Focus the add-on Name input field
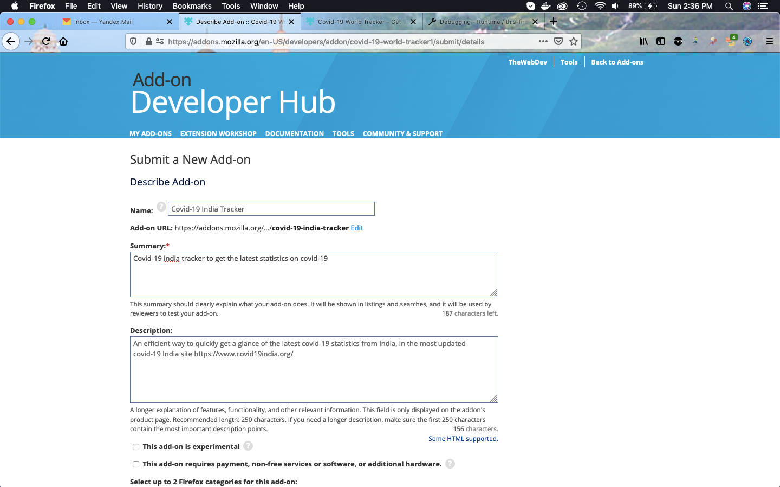This screenshot has width=780, height=487. (x=271, y=209)
